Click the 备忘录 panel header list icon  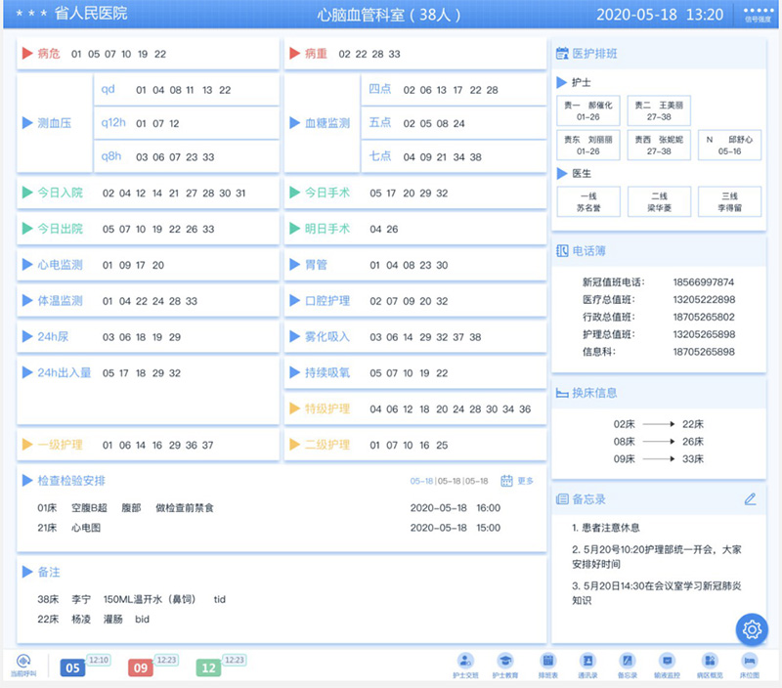562,499
